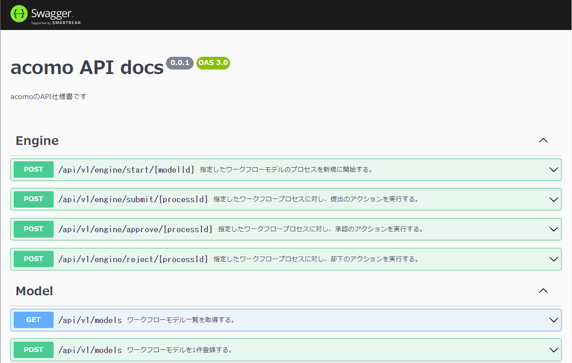This screenshot has height=363, width=572.
Task: Click the OAS 3.0 version badge
Action: [213, 63]
